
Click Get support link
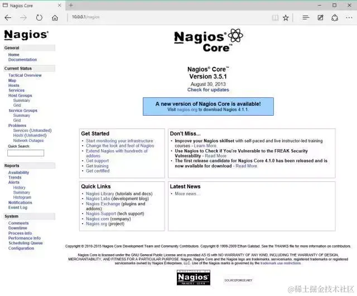[97, 161]
